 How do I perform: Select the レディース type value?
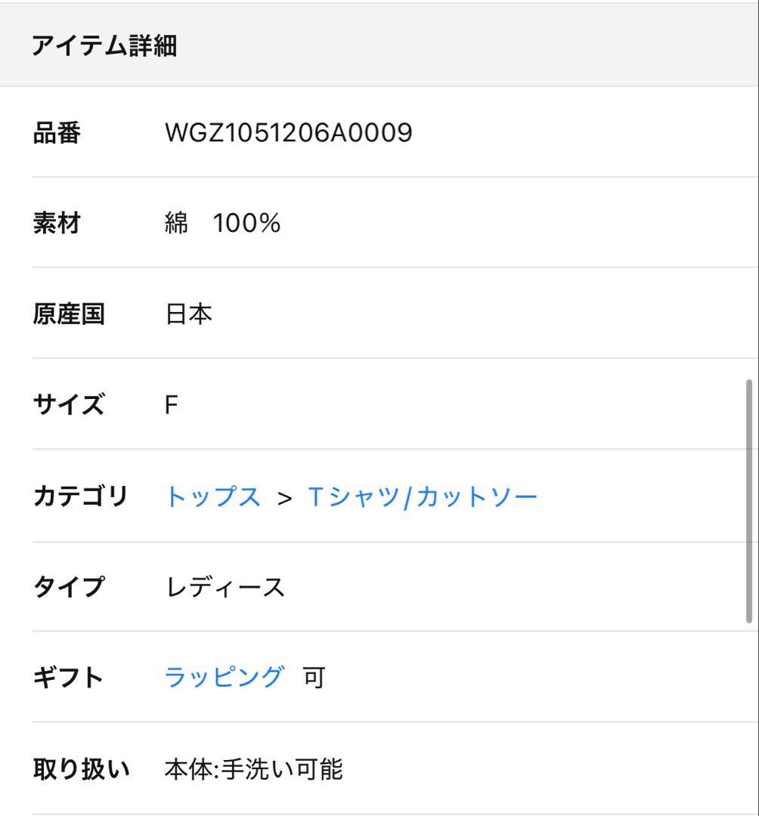pyautogui.click(x=225, y=586)
